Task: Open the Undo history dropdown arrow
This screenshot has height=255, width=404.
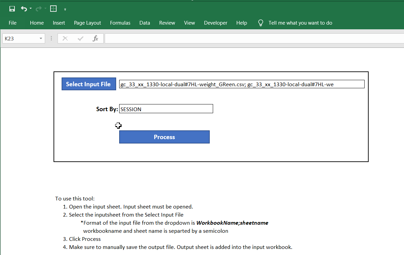Action: click(x=31, y=9)
